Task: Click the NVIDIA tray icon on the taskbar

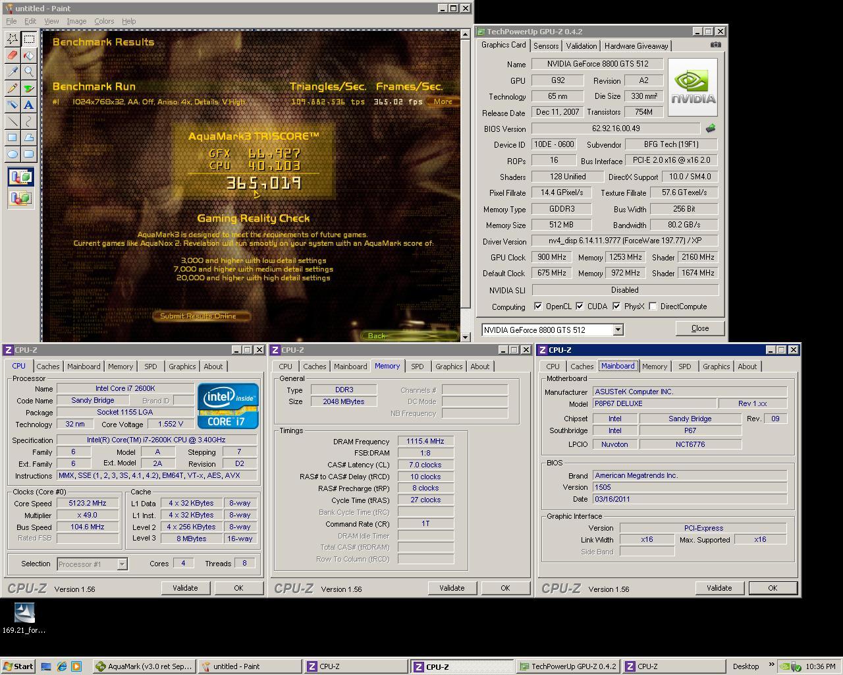Action: (x=785, y=666)
